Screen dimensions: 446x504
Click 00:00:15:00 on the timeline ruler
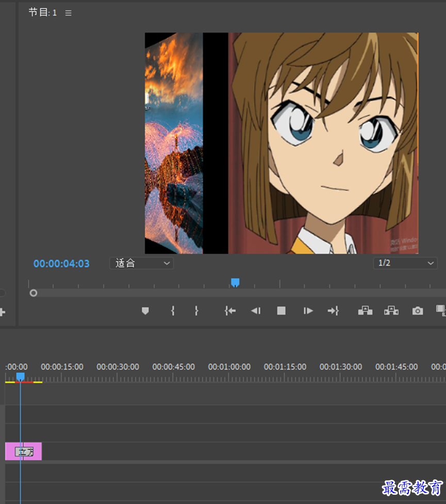tap(62, 367)
